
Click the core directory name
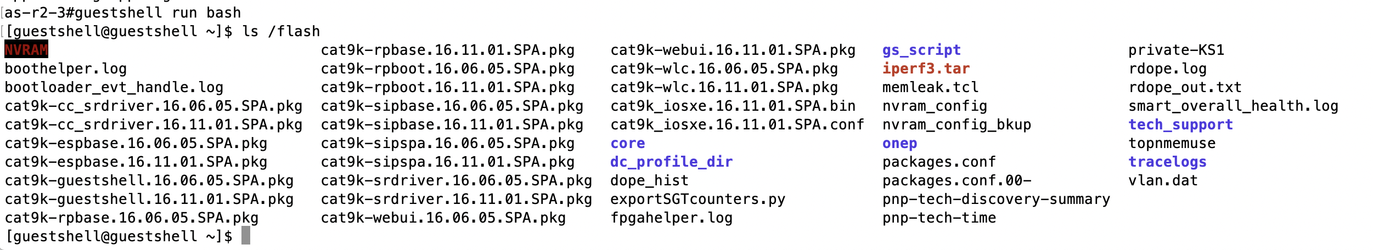click(627, 143)
